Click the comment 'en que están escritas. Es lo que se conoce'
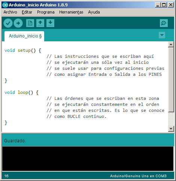Image resolution: width=176 pixels, height=181 pixels. (x=105, y=110)
